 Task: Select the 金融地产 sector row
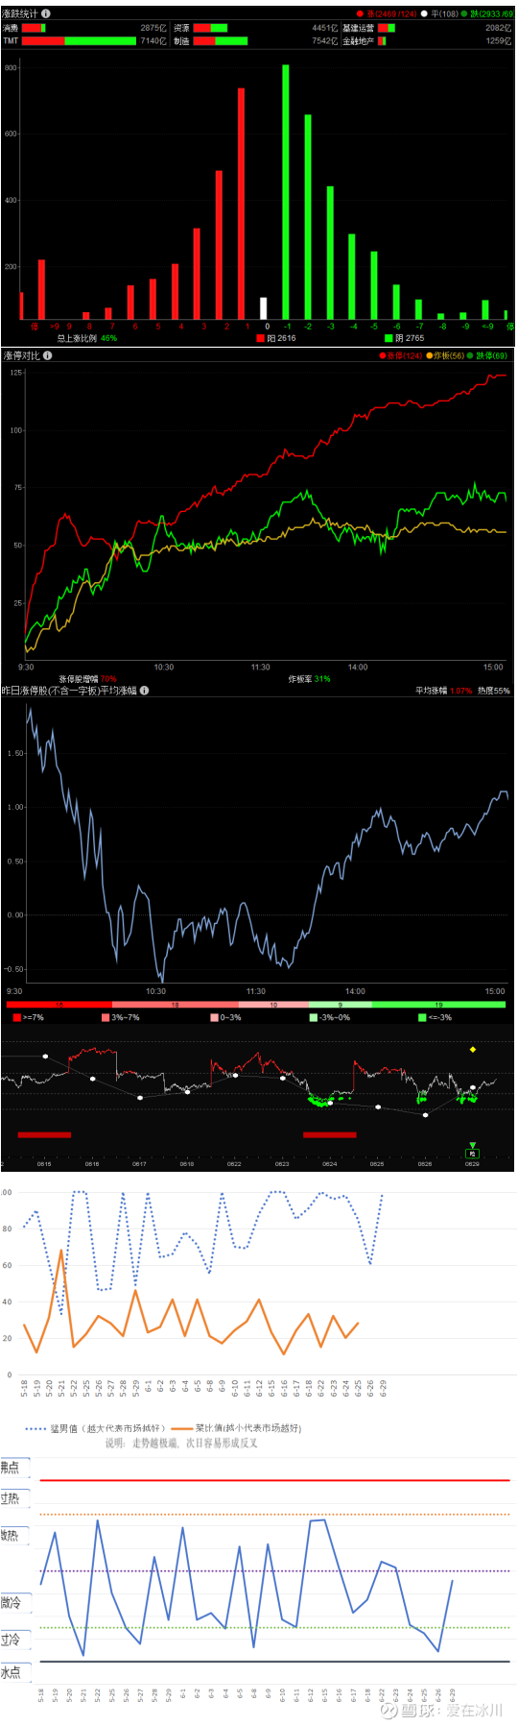tap(427, 41)
